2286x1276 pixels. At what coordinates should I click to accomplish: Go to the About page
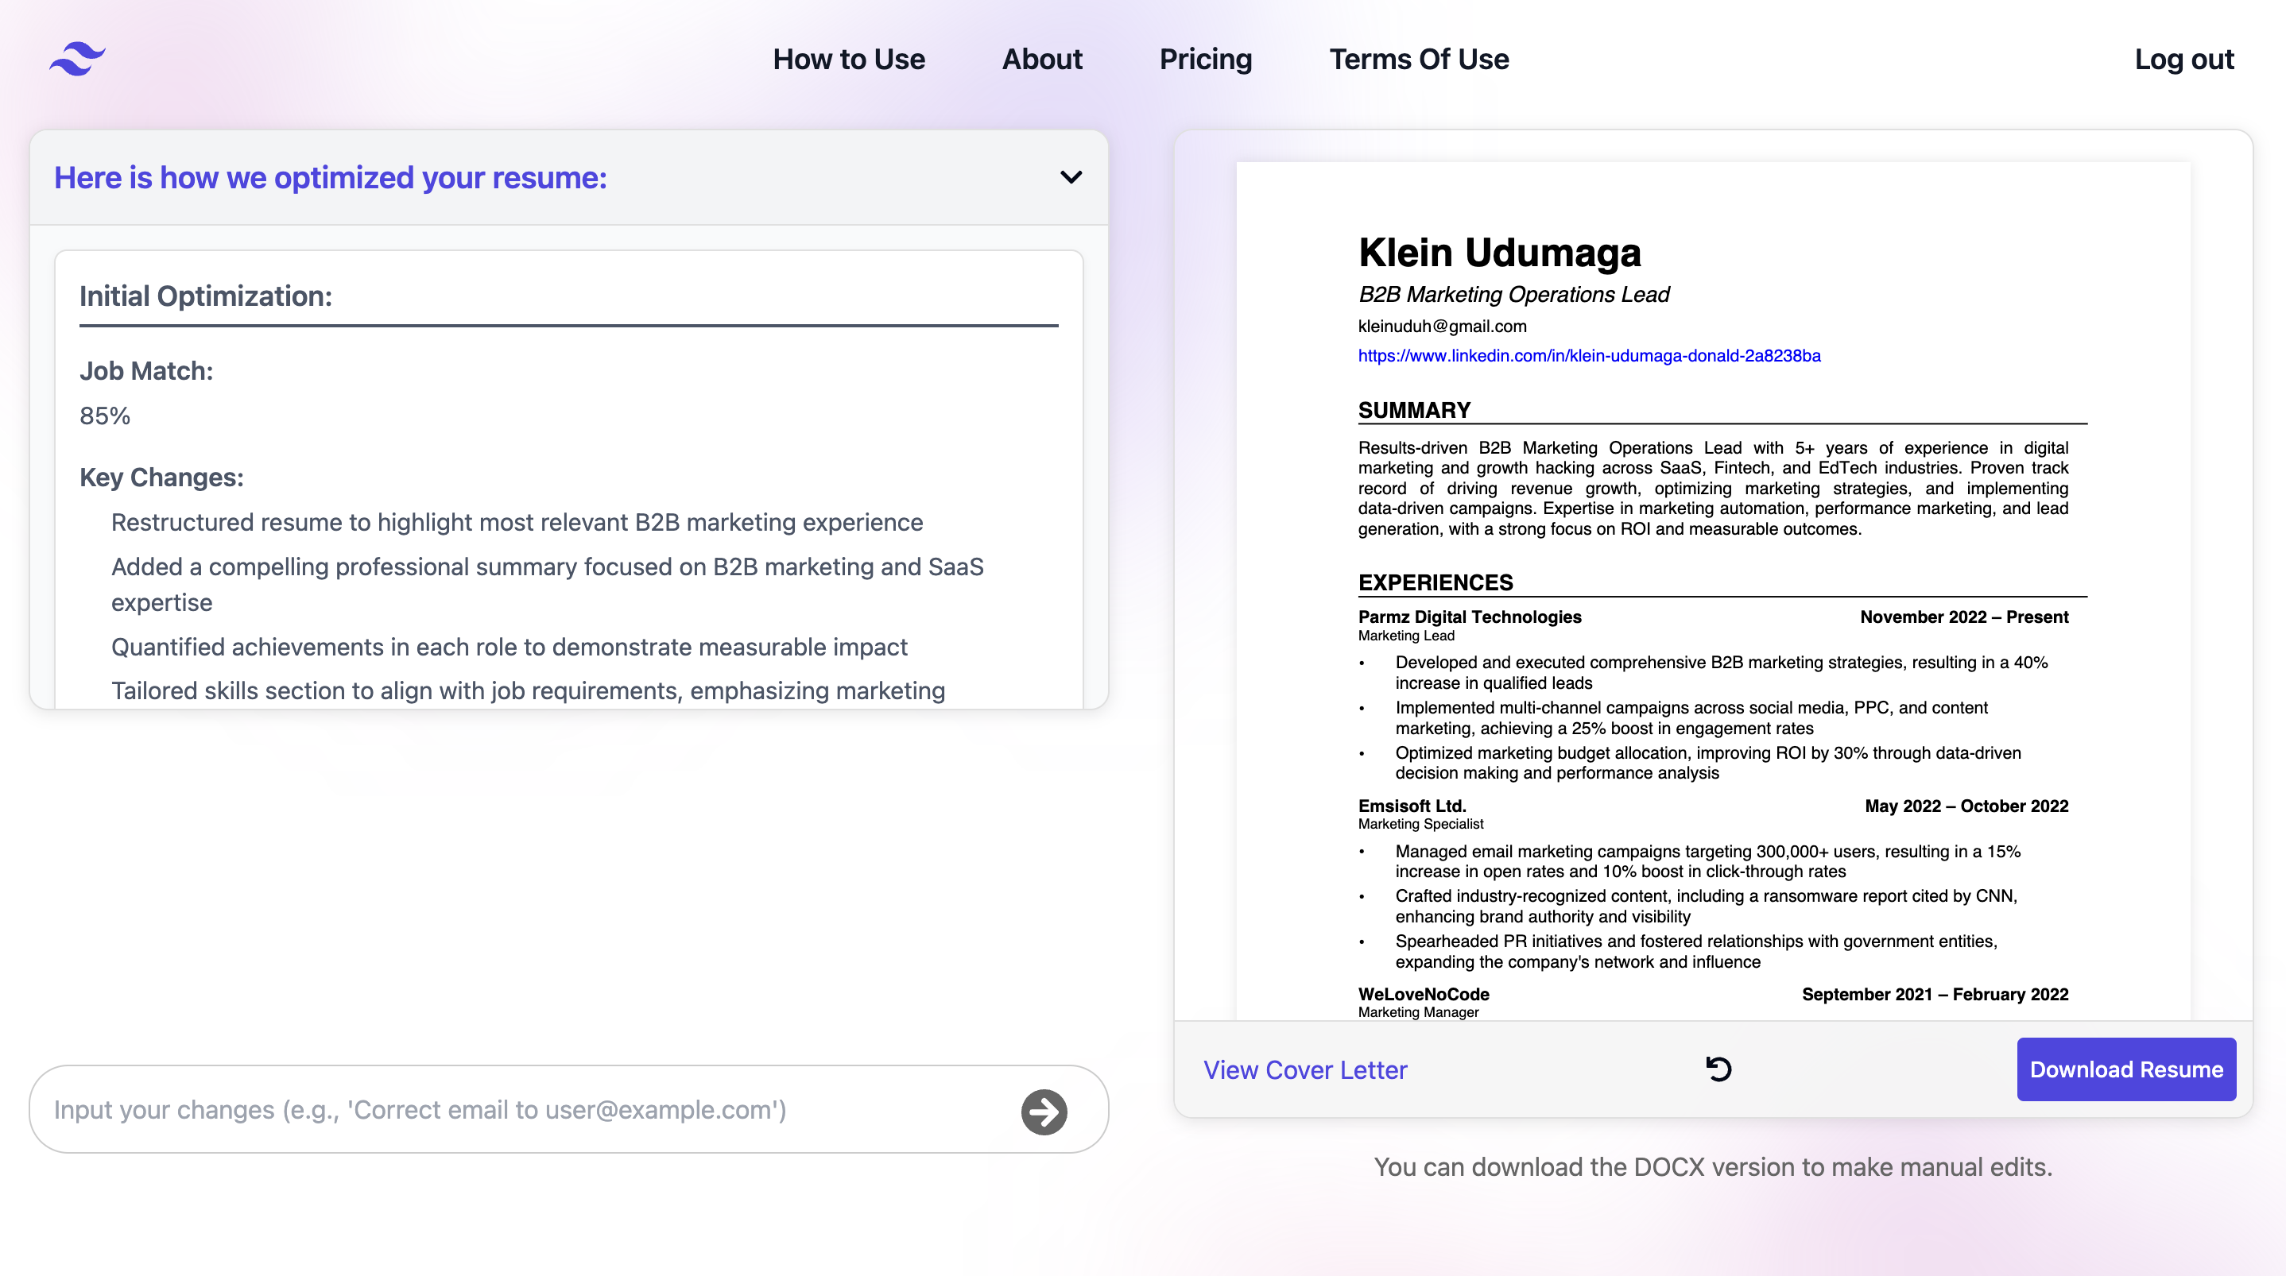1042,59
